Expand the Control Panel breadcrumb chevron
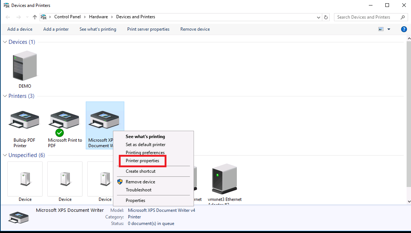This screenshot has height=233, width=411. 85,17
